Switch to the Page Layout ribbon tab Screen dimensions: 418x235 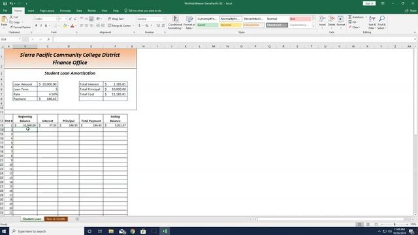pos(47,10)
